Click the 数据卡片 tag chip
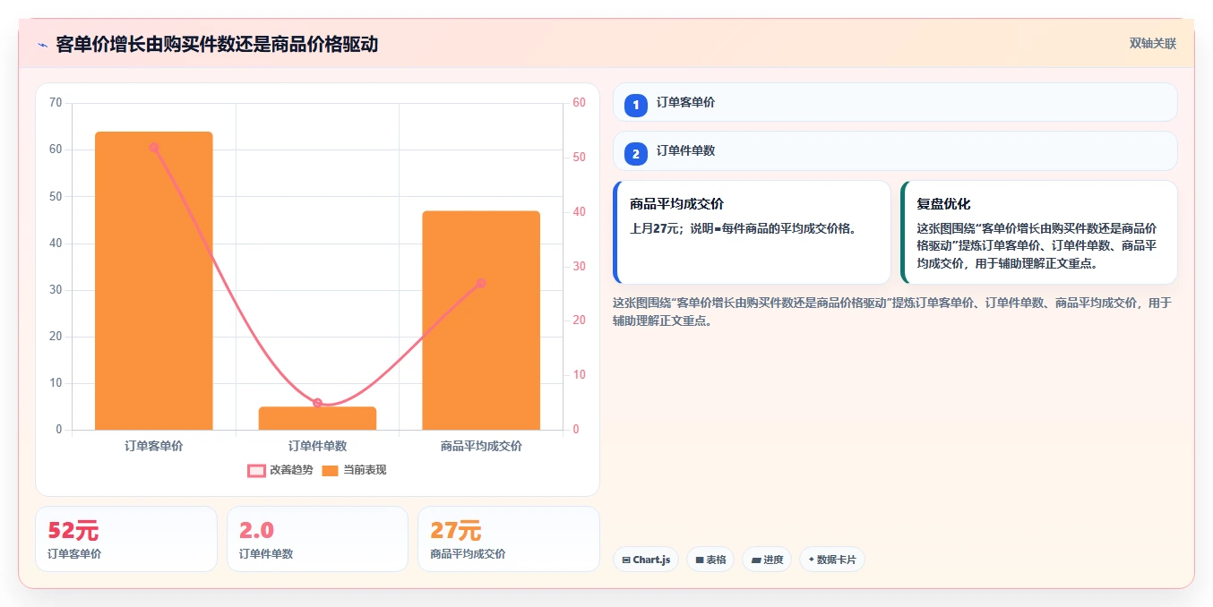The width and height of the screenshot is (1213, 607). tap(832, 560)
